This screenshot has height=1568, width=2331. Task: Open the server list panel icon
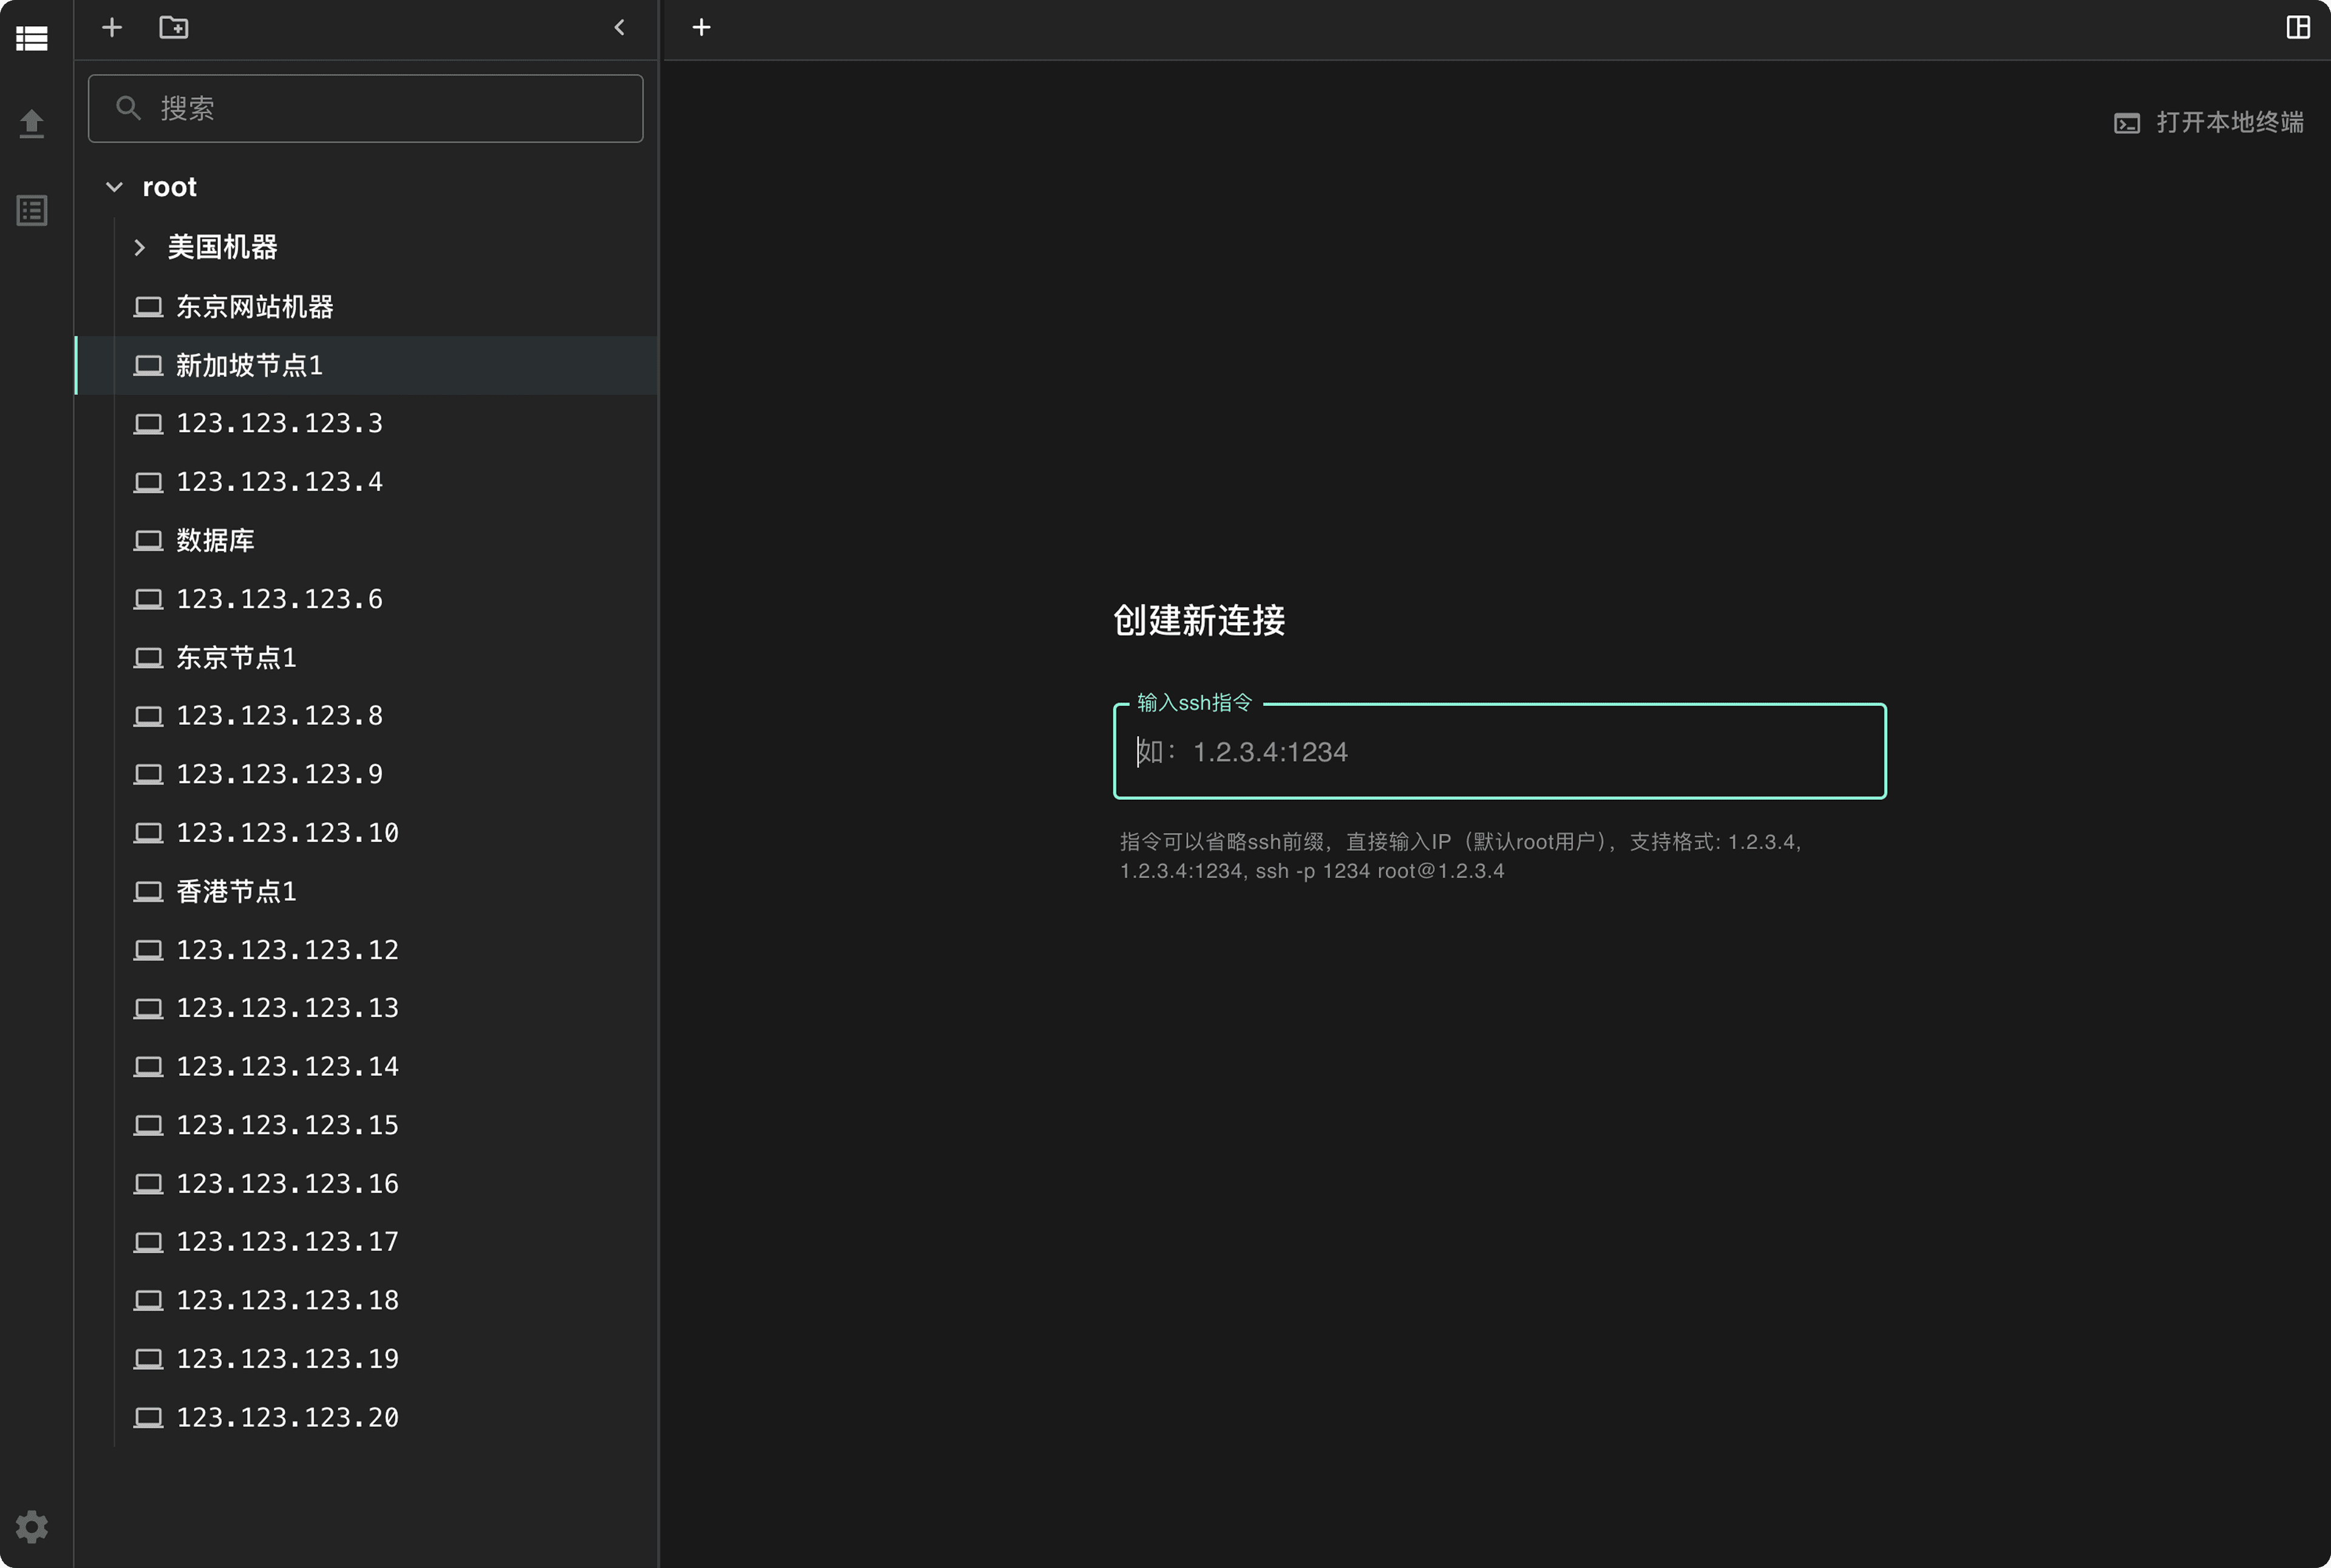click(x=32, y=38)
